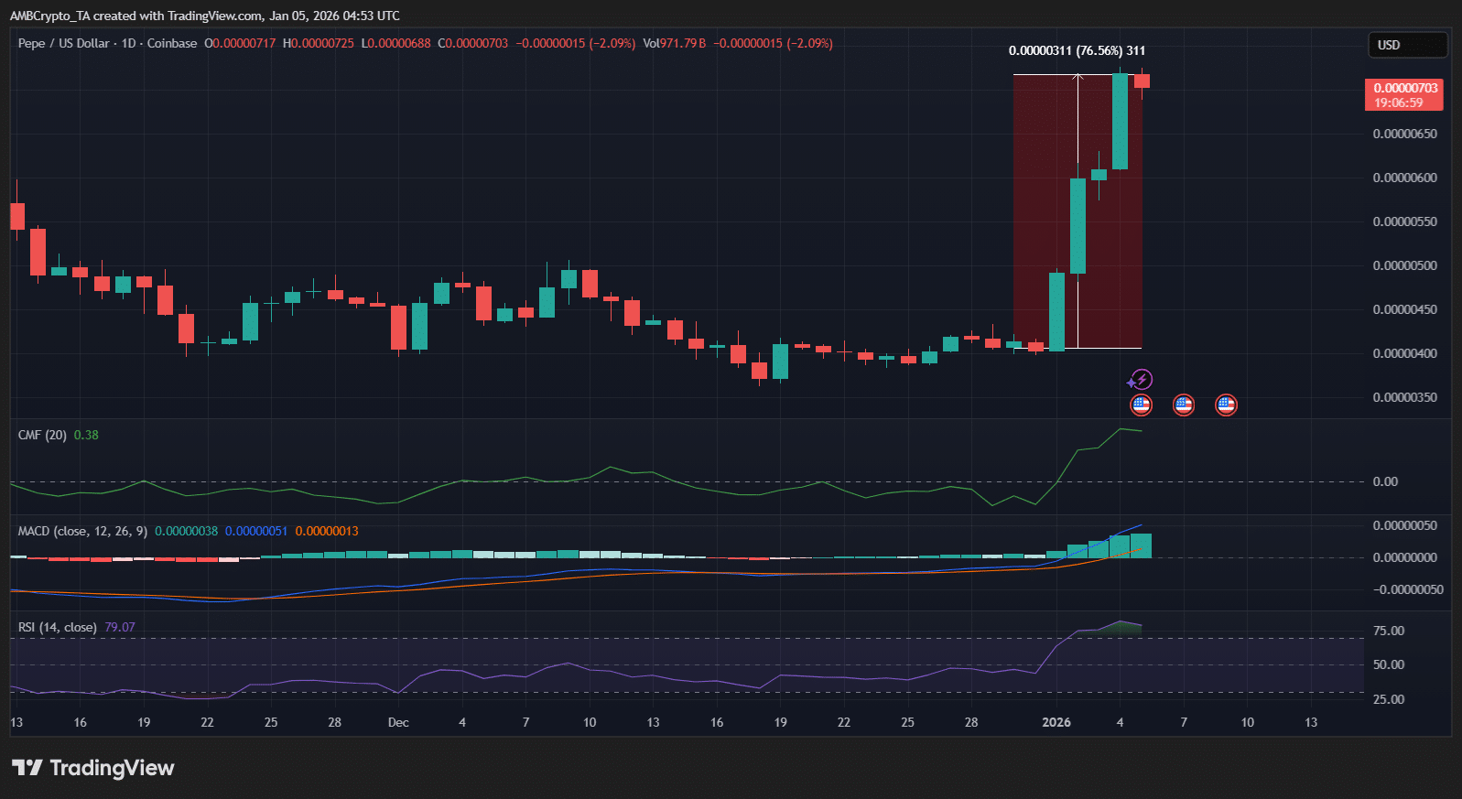Select the RSI (14, close) indicator label

[x=57, y=627]
